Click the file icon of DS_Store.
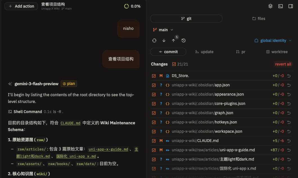Viewport: 298px width, 178px height. click(168, 76)
